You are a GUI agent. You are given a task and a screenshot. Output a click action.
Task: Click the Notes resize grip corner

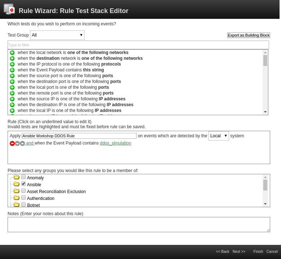(268, 230)
